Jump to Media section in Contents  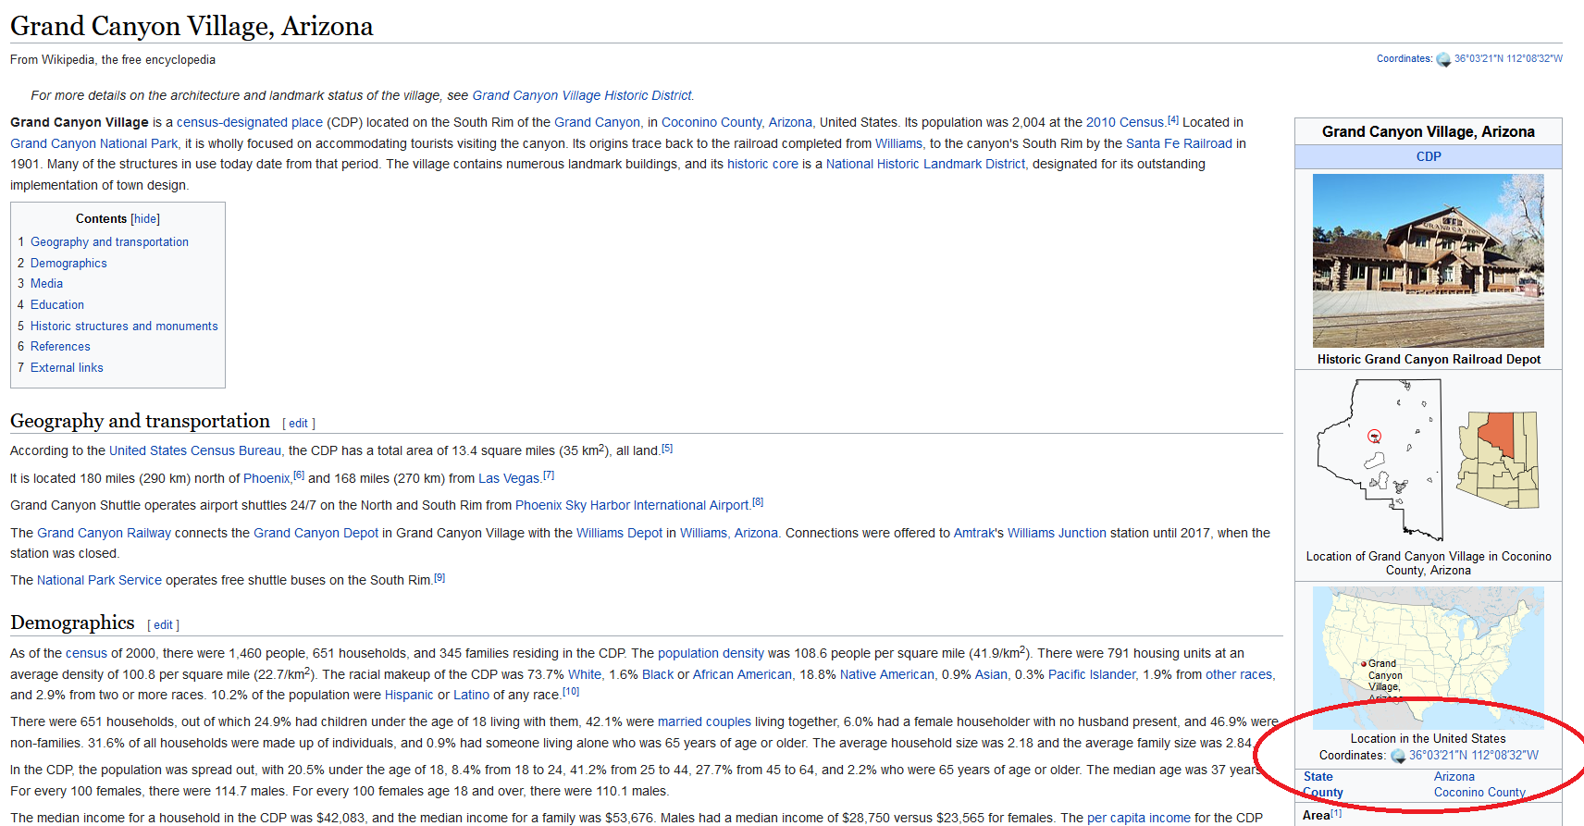[x=46, y=284]
